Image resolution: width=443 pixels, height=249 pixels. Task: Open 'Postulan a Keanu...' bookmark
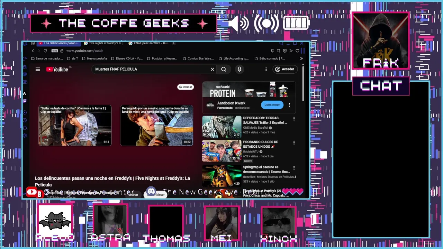tap(163, 58)
